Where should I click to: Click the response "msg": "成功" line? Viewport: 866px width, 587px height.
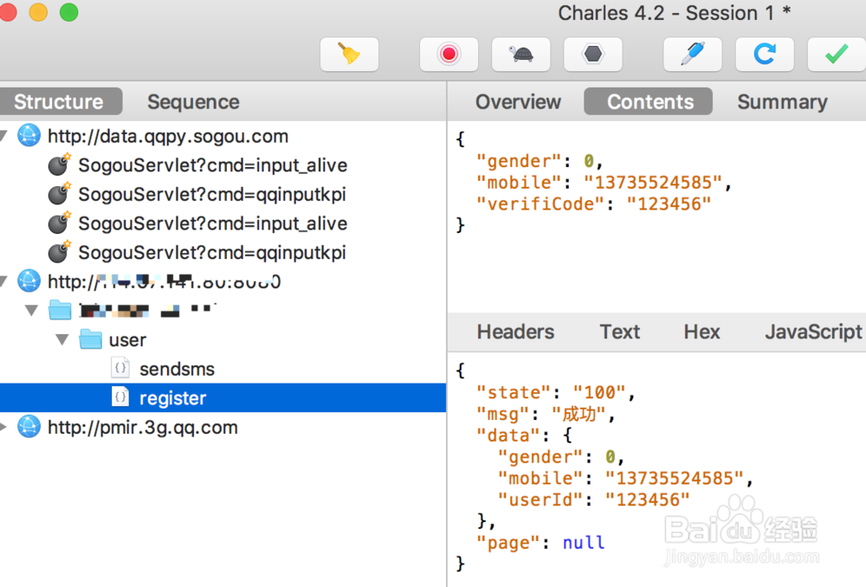[546, 414]
